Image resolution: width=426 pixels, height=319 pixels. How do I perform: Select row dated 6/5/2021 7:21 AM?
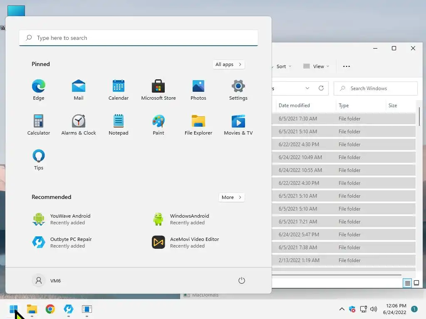tap(344, 222)
